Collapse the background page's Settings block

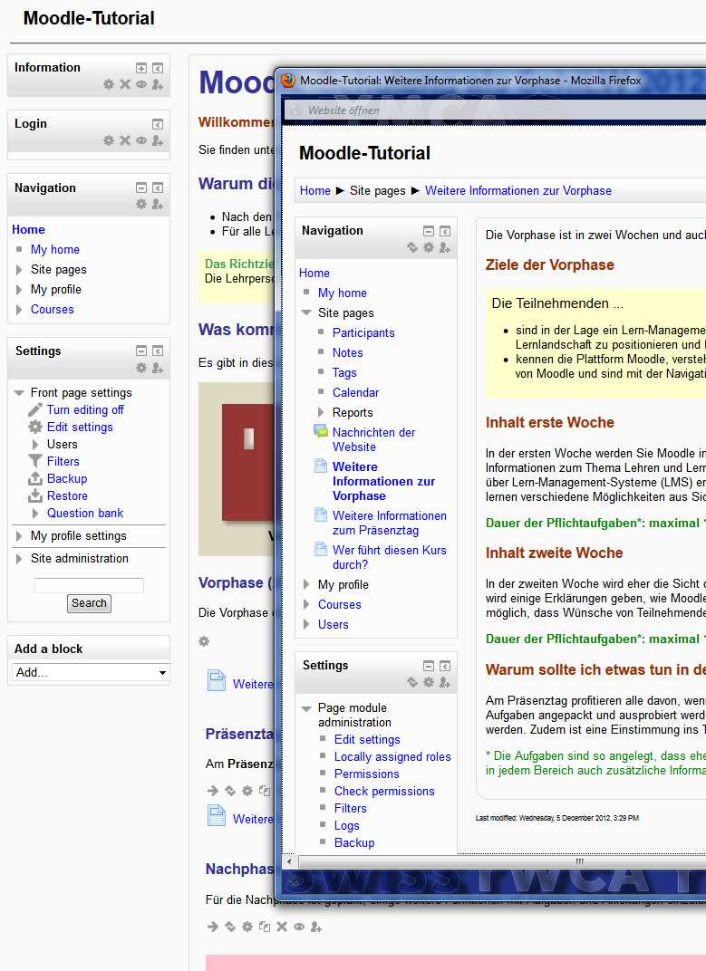(141, 351)
